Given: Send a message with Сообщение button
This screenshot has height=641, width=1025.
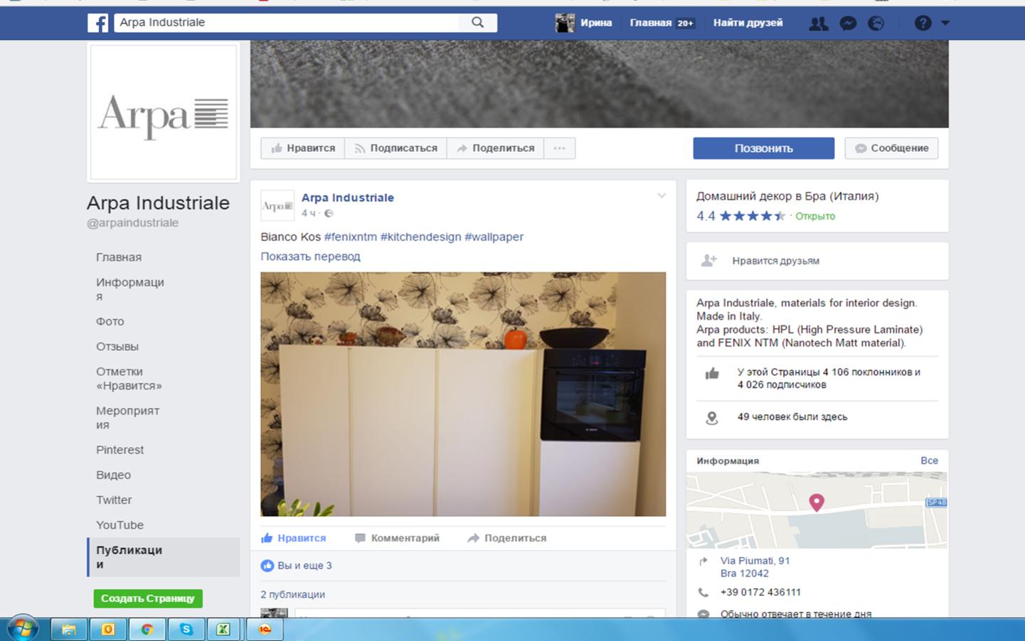Looking at the screenshot, I should pos(891,148).
